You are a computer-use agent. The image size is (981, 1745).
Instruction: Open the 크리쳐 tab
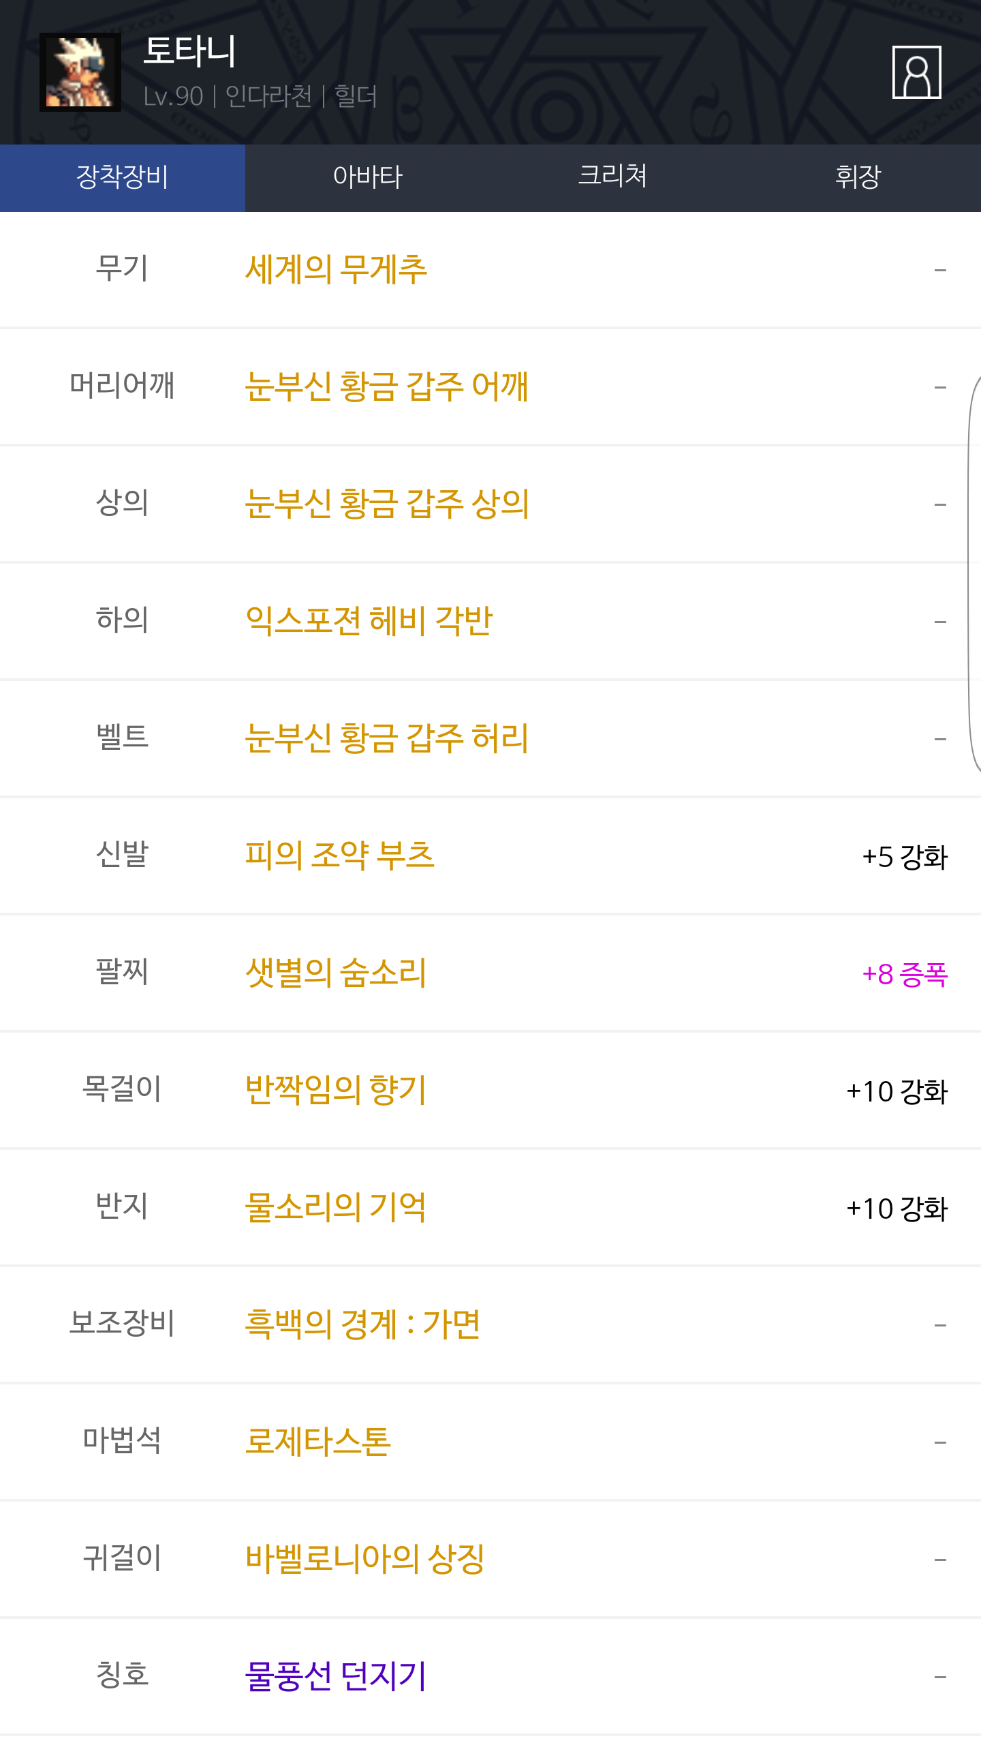(x=612, y=177)
